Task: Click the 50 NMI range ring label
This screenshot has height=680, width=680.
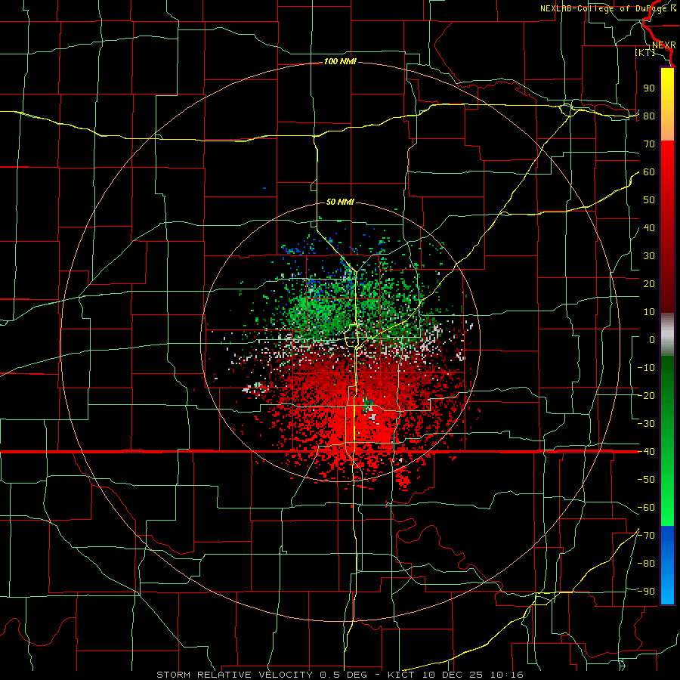Action: point(340,202)
